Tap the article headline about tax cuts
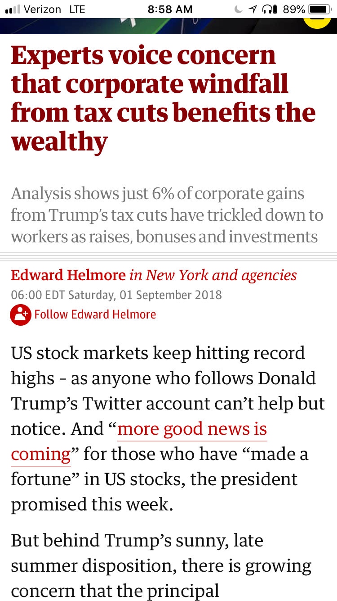337x601 pixels. click(x=164, y=99)
